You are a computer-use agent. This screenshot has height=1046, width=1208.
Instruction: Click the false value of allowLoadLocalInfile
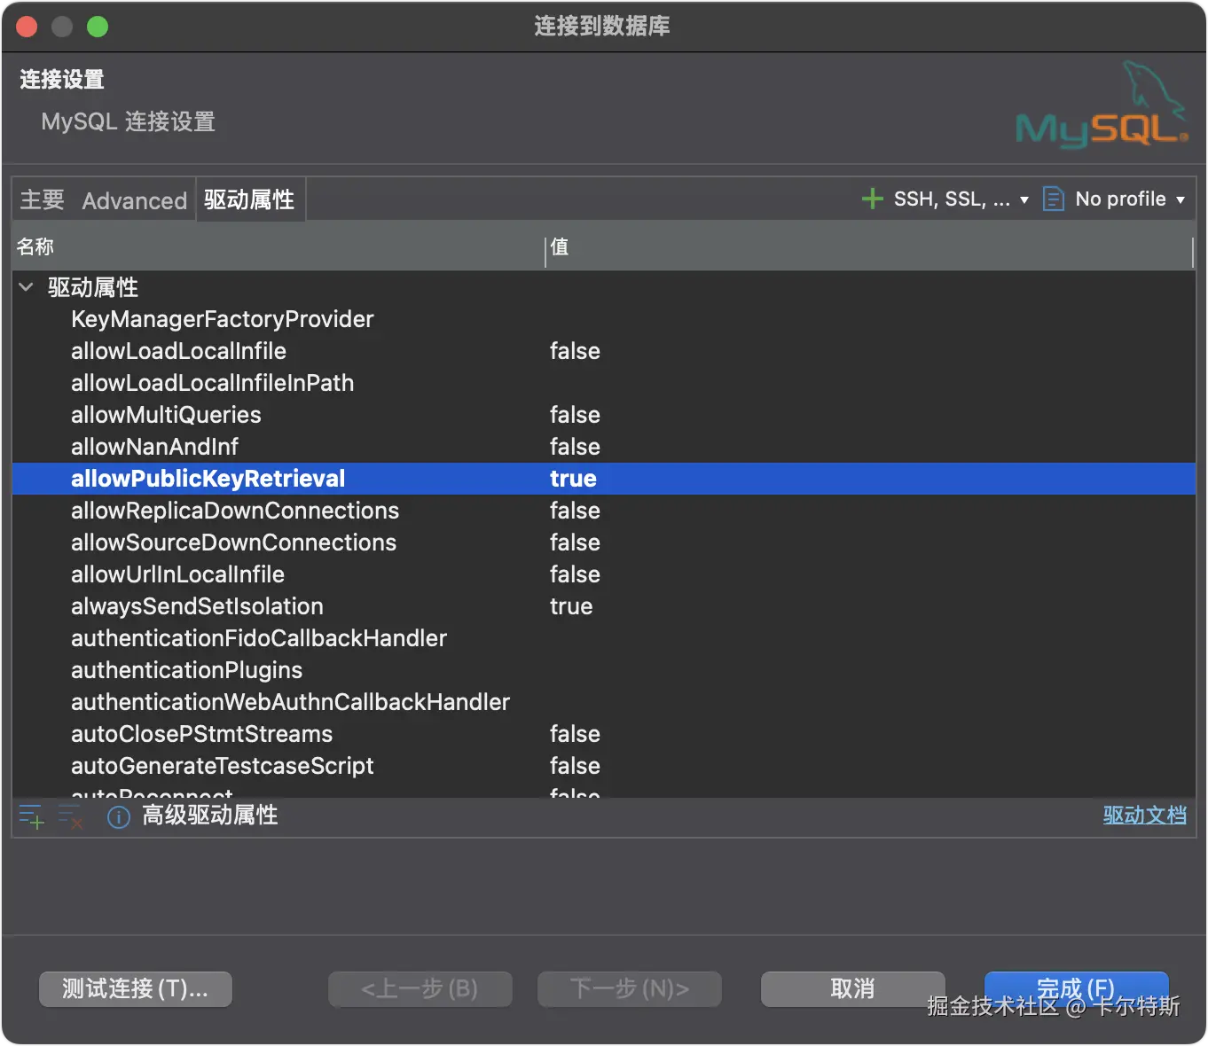575,351
